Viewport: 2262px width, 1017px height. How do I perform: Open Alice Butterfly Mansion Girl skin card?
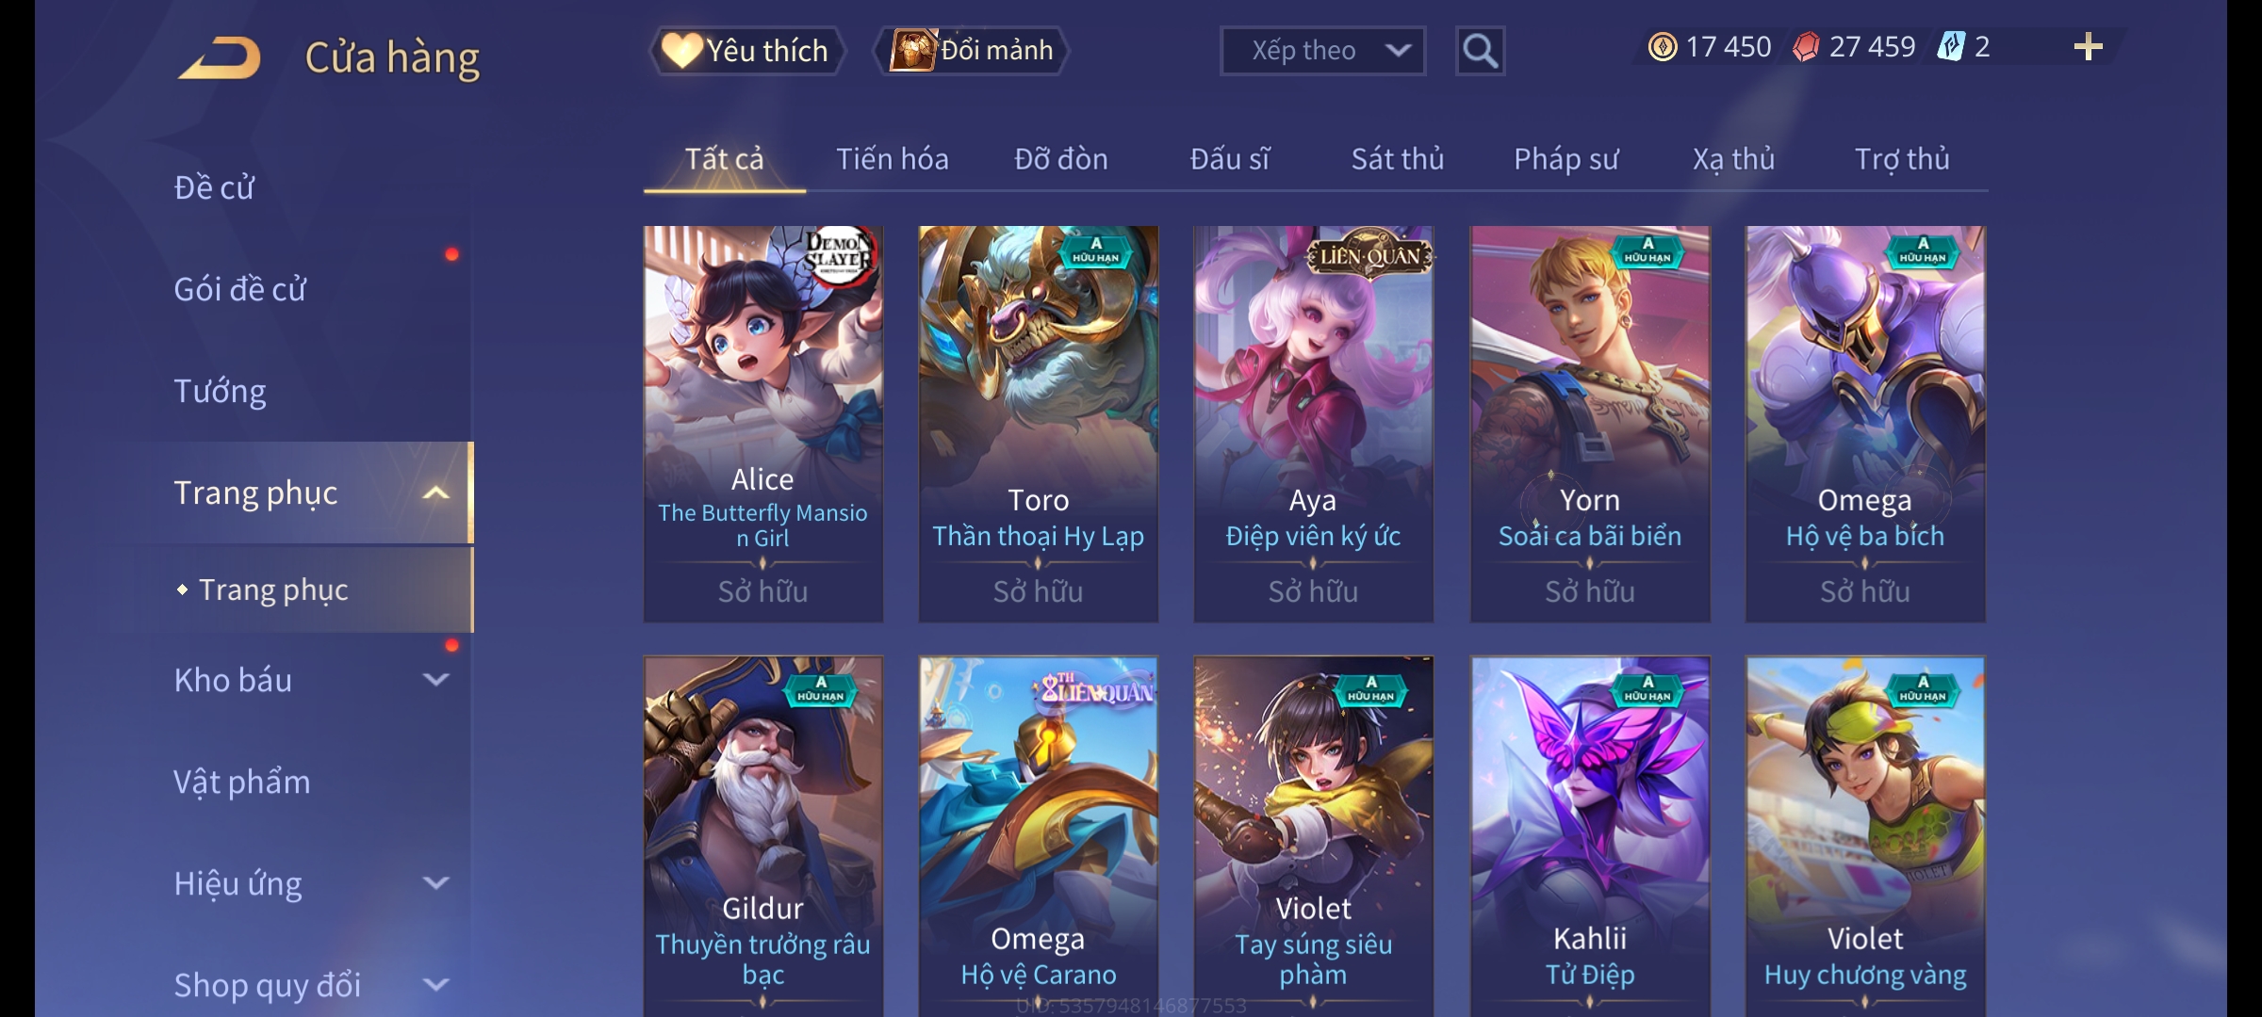(x=763, y=424)
